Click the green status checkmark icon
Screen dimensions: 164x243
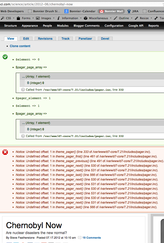5,57
